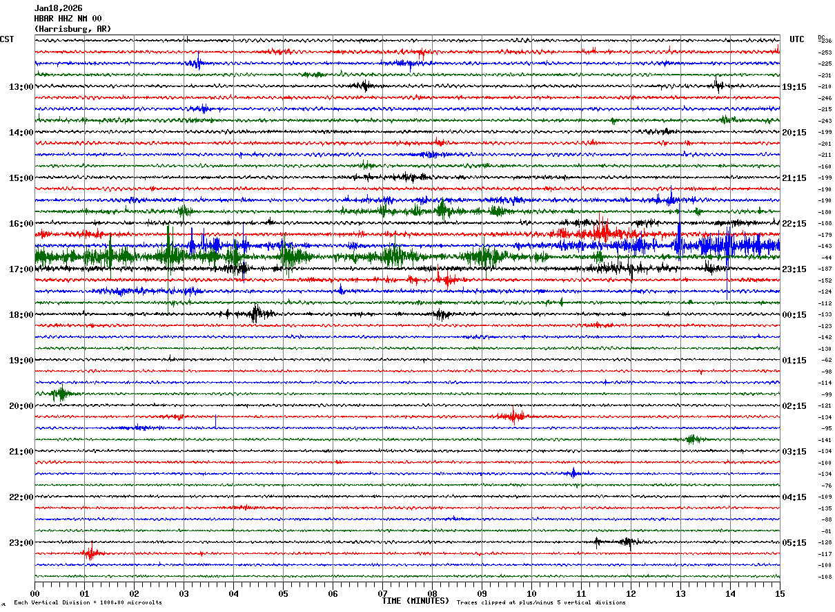Click the Traces clipped footnote text
The image size is (835, 612).
click(x=541, y=603)
